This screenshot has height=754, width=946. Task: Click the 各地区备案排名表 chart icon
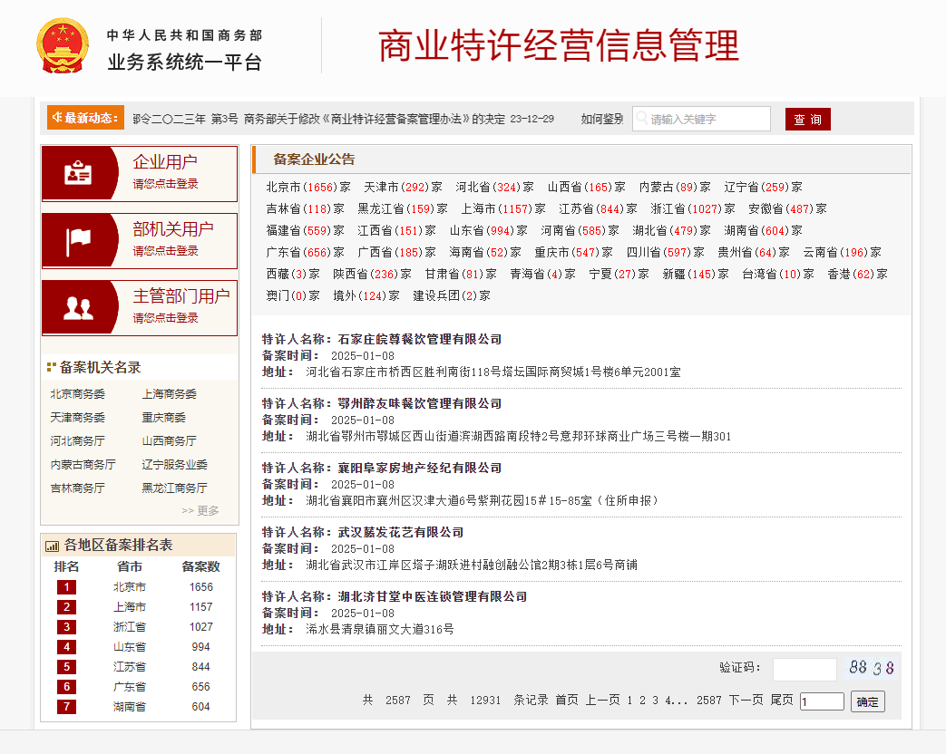[52, 546]
